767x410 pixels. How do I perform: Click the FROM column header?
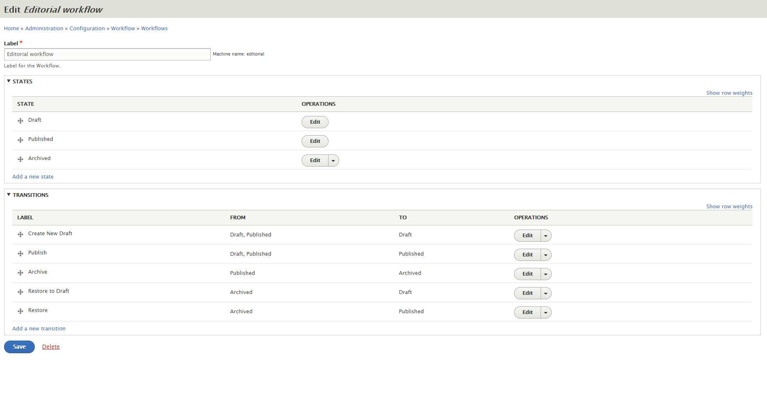click(x=238, y=218)
